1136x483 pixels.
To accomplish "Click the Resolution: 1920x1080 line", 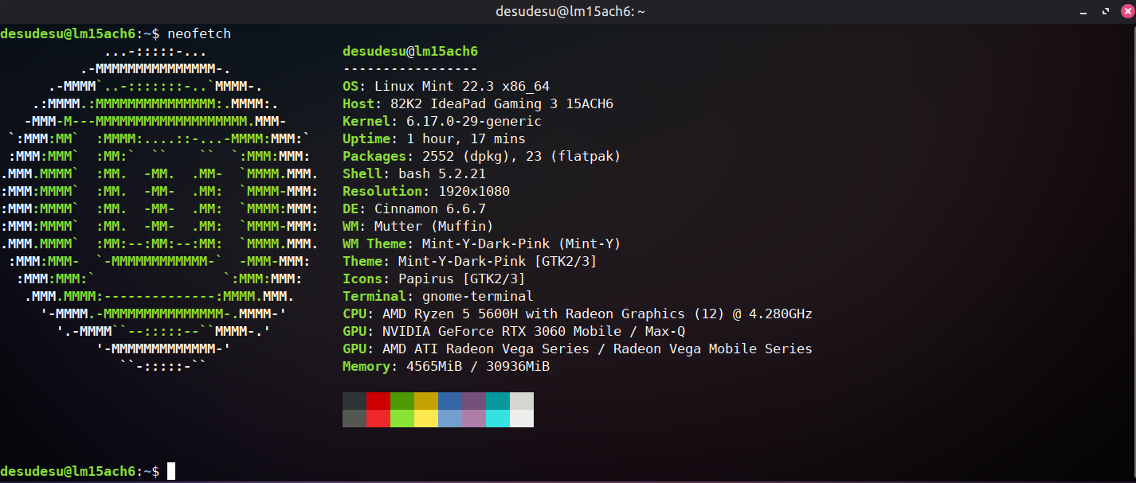I will pyautogui.click(x=426, y=191).
